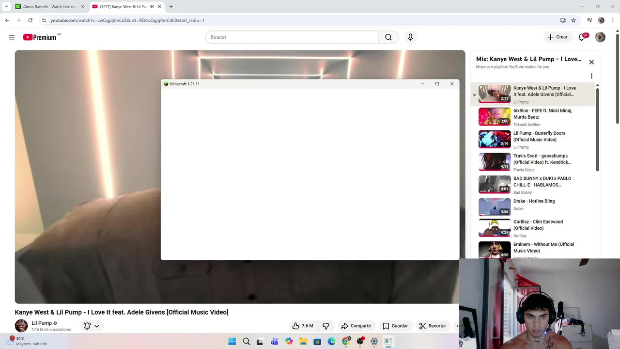
Task: Dislike the video with thumbs down
Action: [326, 326]
